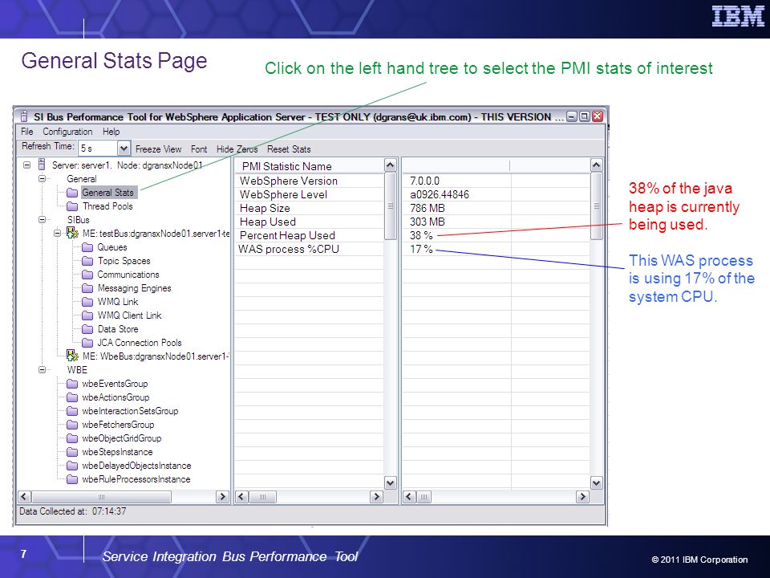Click the tree pane scroll left arrow
Screen dimensions: 770x578
[25, 497]
